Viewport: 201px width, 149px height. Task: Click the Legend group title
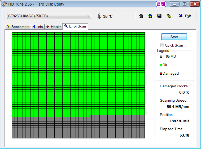click(163, 51)
